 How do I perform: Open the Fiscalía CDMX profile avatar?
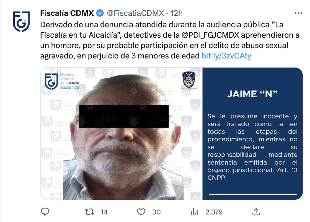pyautogui.click(x=21, y=21)
